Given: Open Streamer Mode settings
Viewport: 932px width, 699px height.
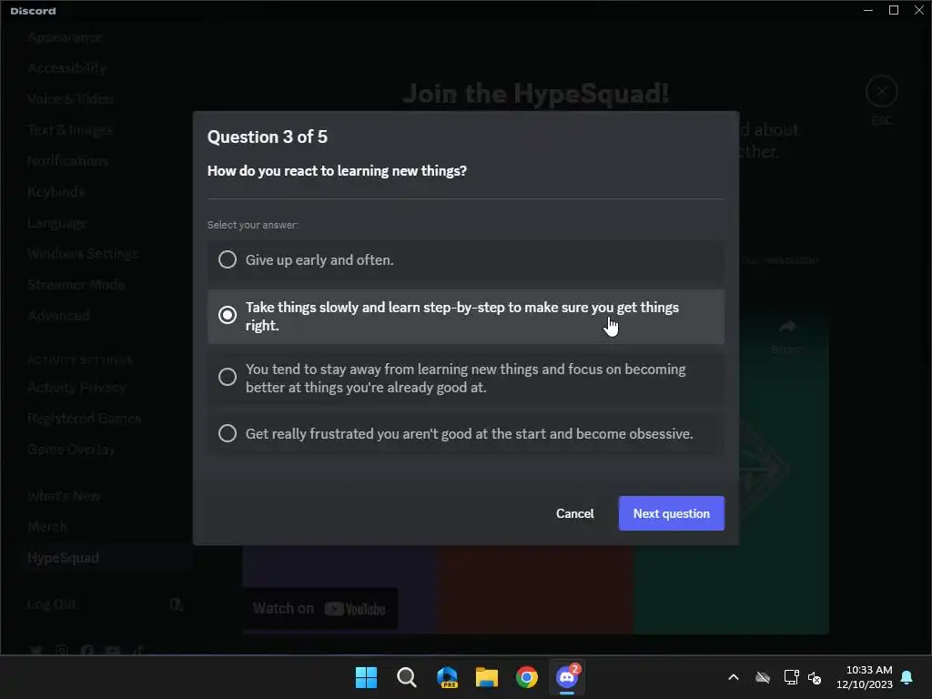Looking at the screenshot, I should [x=76, y=285].
